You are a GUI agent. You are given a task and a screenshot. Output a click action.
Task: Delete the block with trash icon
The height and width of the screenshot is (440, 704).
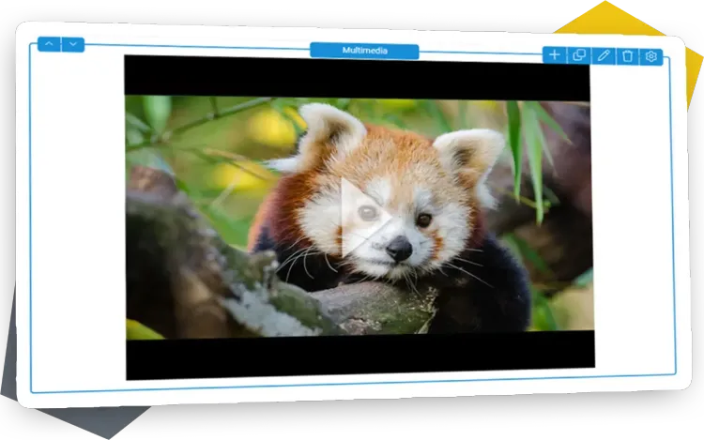pos(627,56)
